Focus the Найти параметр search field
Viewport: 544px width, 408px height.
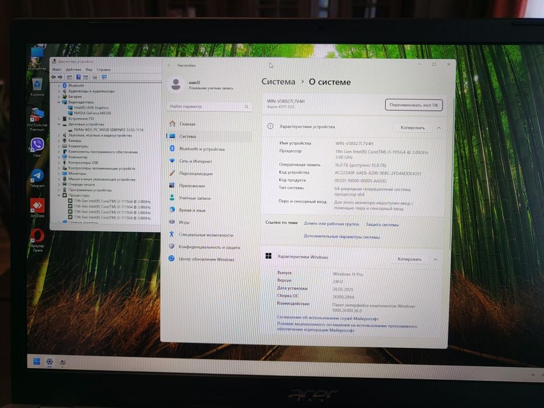[209, 107]
